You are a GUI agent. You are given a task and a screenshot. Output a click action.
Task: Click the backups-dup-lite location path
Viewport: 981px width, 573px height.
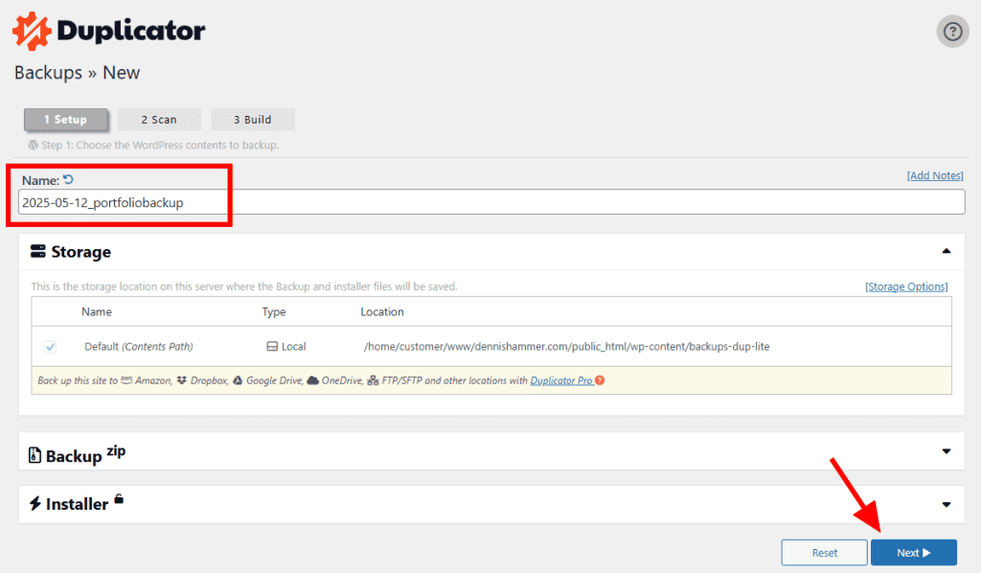(x=567, y=347)
